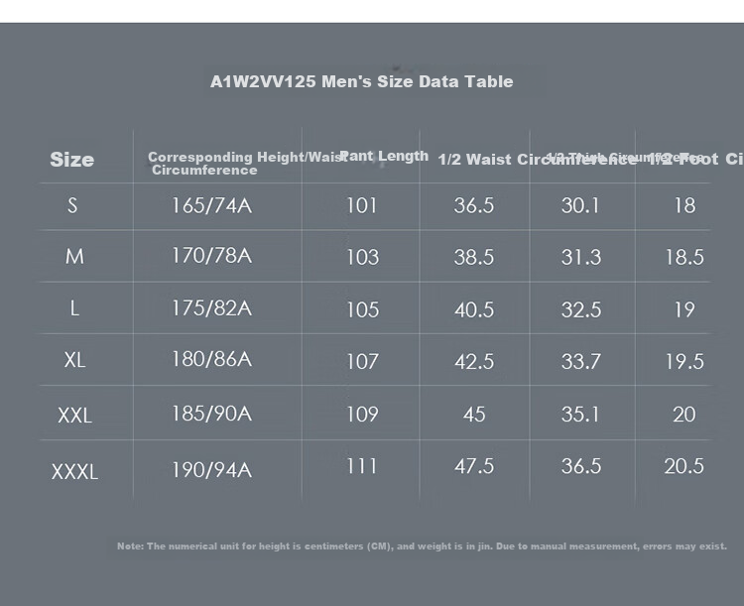Select the S size row label

72,205
